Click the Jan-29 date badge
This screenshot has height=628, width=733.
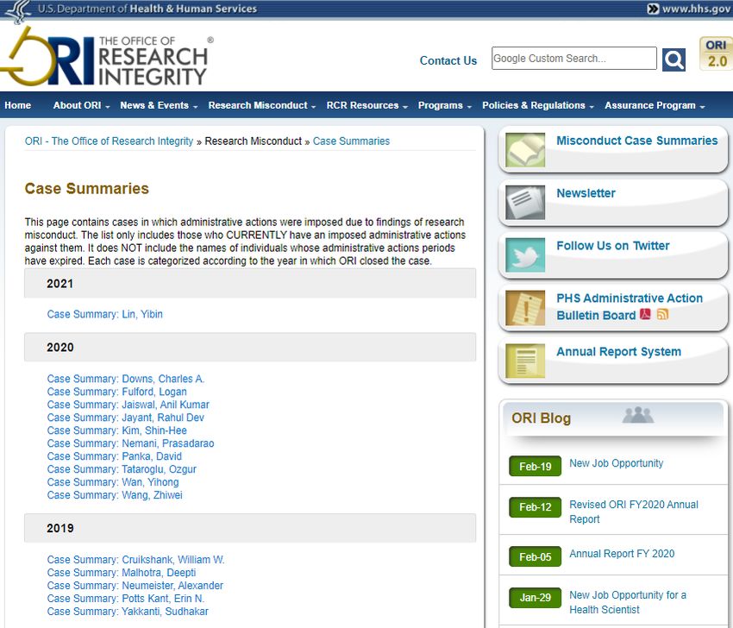tap(535, 597)
